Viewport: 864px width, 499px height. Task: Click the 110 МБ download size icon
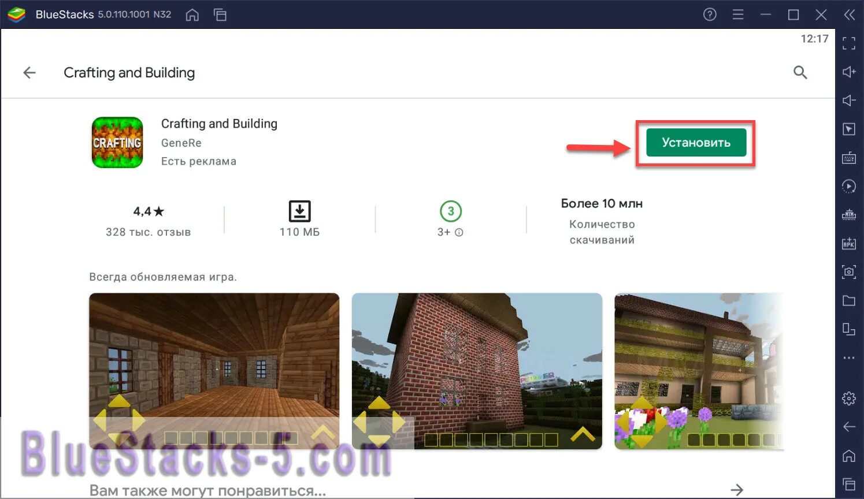pyautogui.click(x=299, y=211)
